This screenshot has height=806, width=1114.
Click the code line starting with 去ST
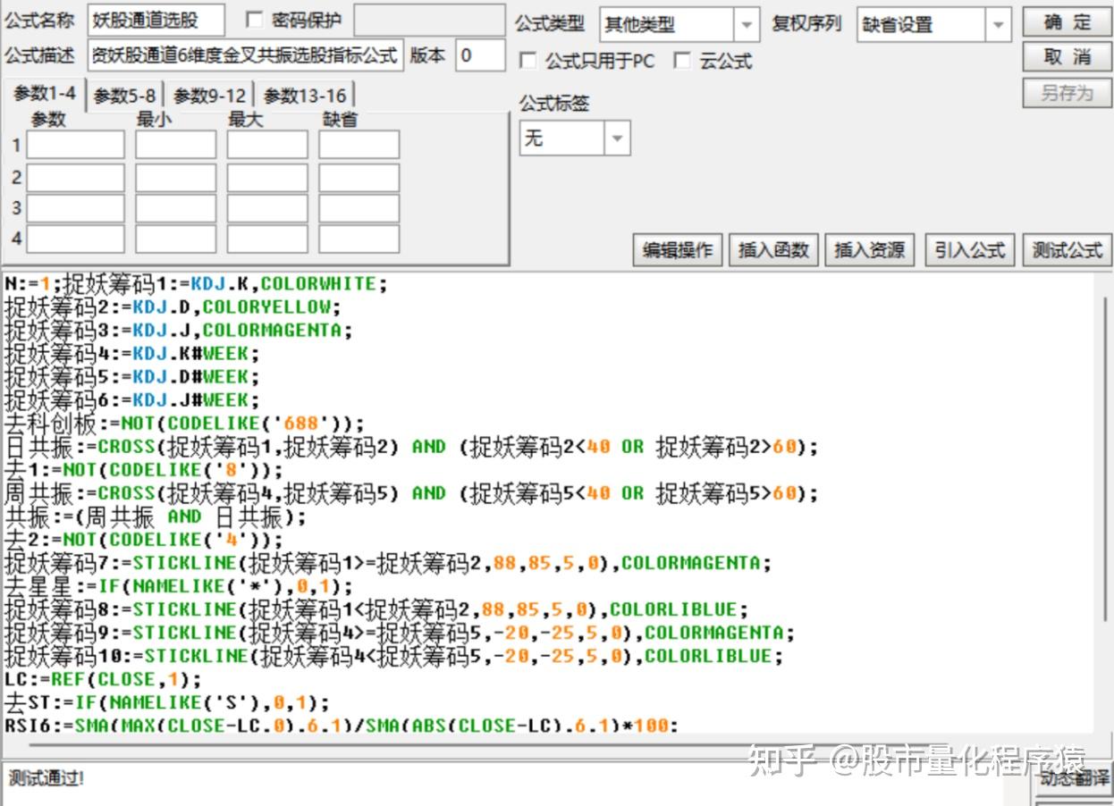coord(167,702)
